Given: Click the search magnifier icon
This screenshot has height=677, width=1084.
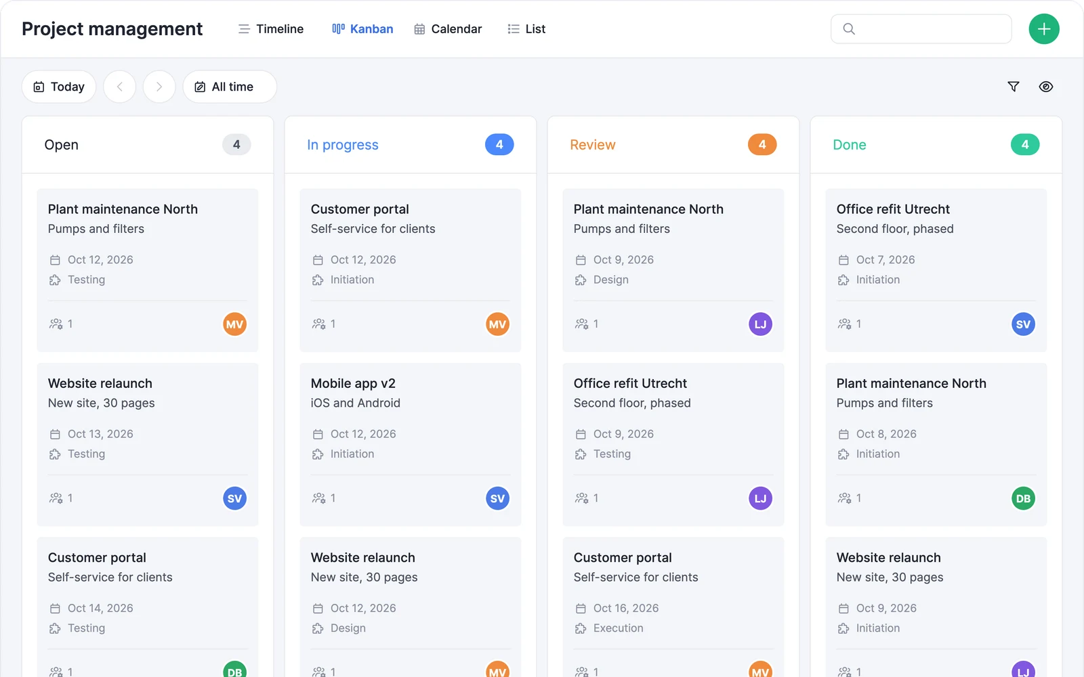Looking at the screenshot, I should point(849,29).
